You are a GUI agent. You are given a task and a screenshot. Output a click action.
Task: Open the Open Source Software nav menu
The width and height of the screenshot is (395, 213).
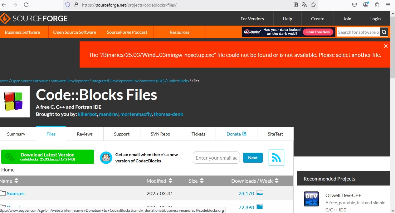click(75, 32)
